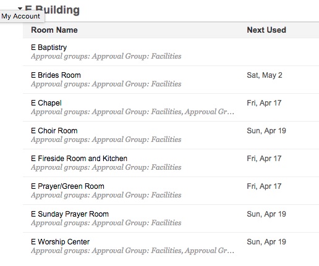Open the E Choir Room entry
This screenshot has width=319, height=266.
pos(54,131)
